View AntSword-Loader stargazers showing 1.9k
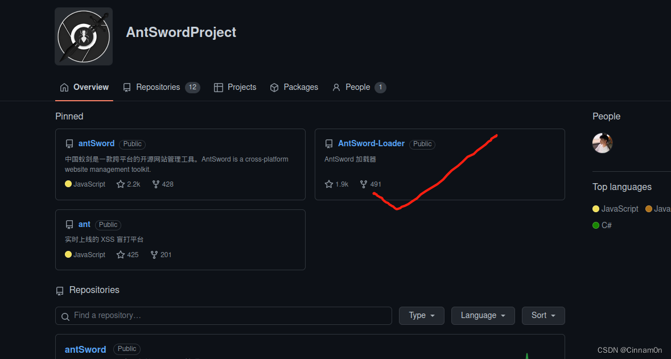Image resolution: width=671 pixels, height=359 pixels. click(336, 184)
